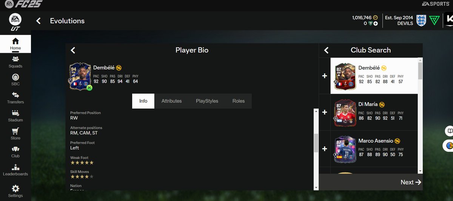Open the Leaderboards section
The image size is (453, 201).
pyautogui.click(x=15, y=170)
